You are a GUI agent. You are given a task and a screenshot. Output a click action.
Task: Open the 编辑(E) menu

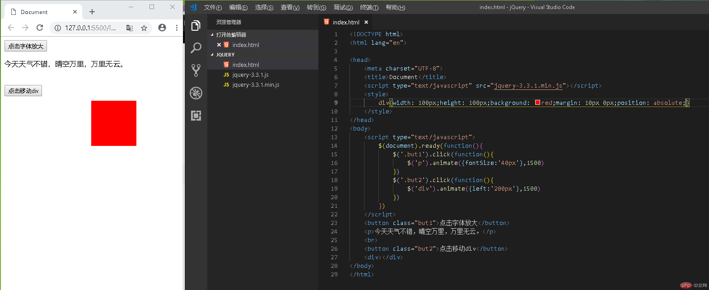tap(238, 7)
